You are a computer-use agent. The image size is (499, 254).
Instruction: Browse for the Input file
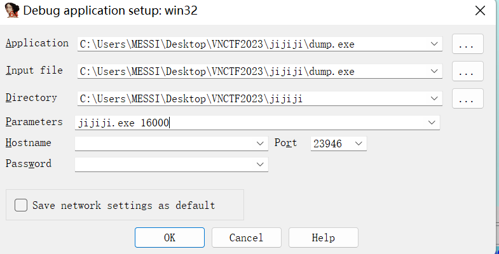467,71
